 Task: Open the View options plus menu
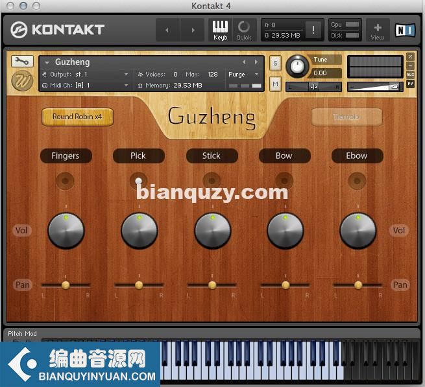pyautogui.click(x=378, y=30)
